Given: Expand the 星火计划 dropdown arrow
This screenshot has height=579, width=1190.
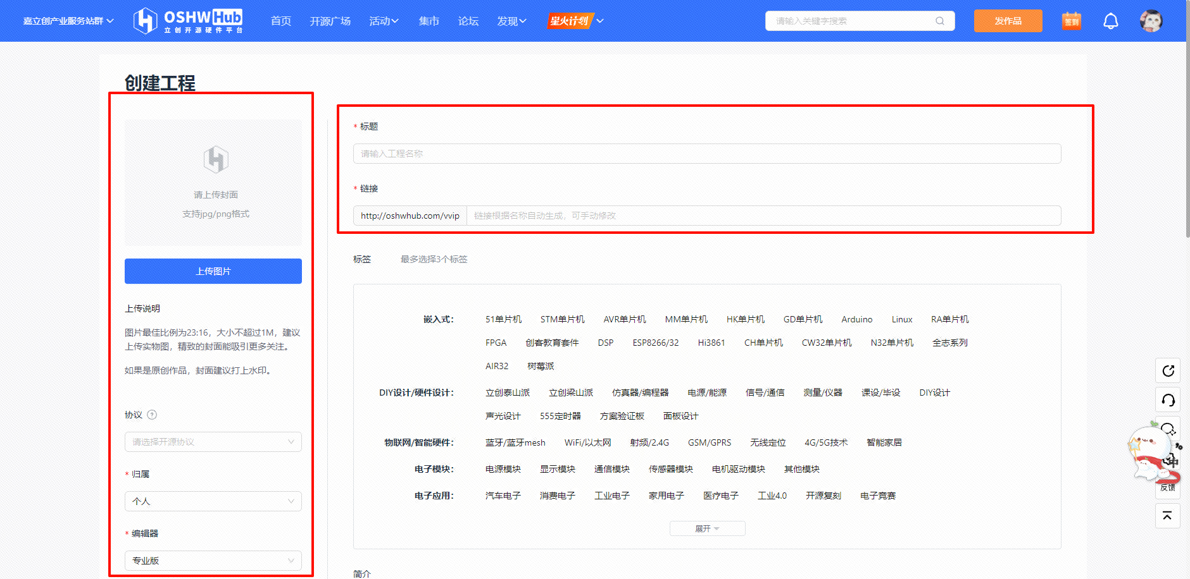Looking at the screenshot, I should coord(600,21).
